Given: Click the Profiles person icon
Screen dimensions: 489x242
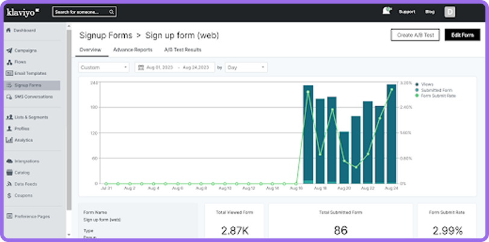Looking at the screenshot, I should (x=9, y=128).
